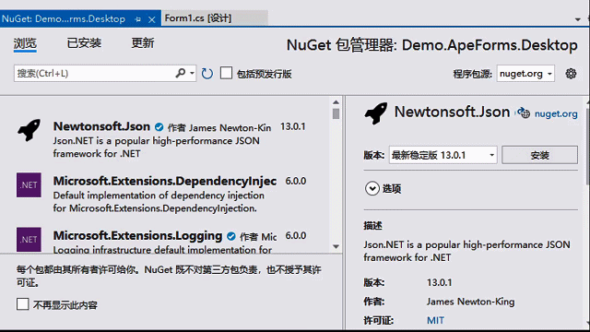Open the search options dropdown arrow
The height and width of the screenshot is (332, 590).
point(192,73)
